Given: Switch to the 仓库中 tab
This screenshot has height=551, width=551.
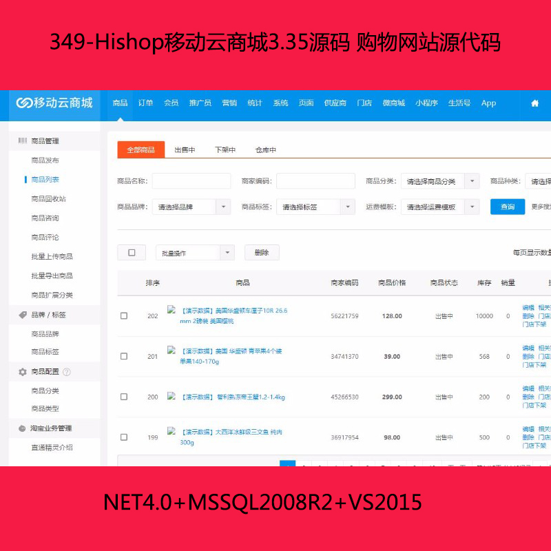Looking at the screenshot, I should pyautogui.click(x=266, y=150).
